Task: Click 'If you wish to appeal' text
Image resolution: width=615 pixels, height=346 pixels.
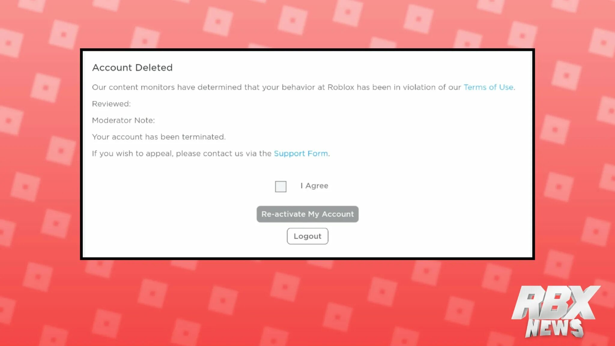Action: tap(132, 153)
